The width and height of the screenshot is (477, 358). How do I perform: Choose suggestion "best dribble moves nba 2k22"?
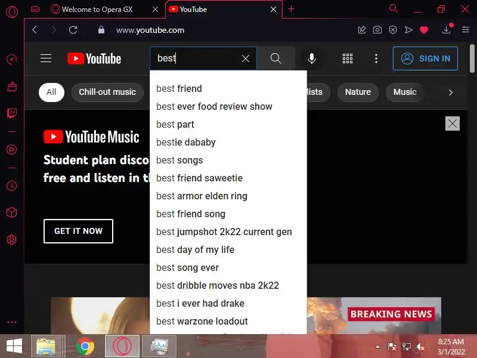(228, 286)
